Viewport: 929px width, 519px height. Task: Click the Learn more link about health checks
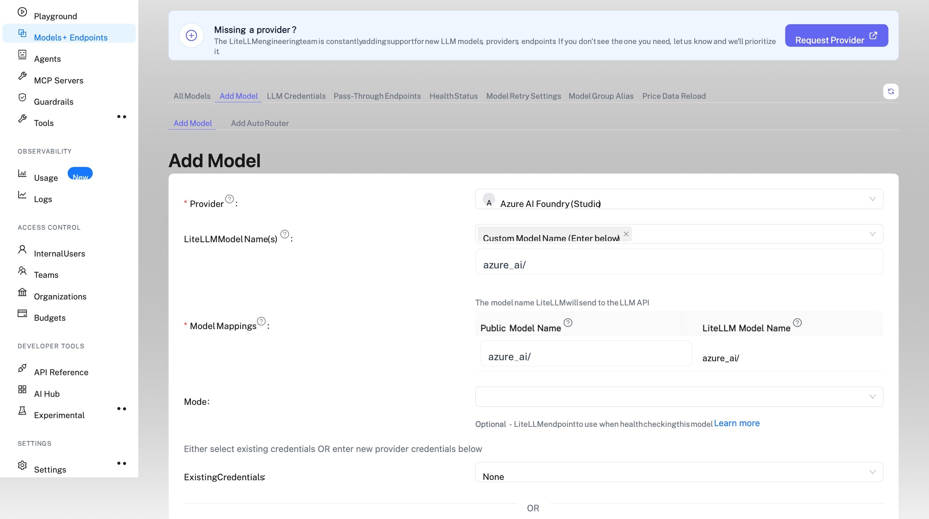coord(737,423)
